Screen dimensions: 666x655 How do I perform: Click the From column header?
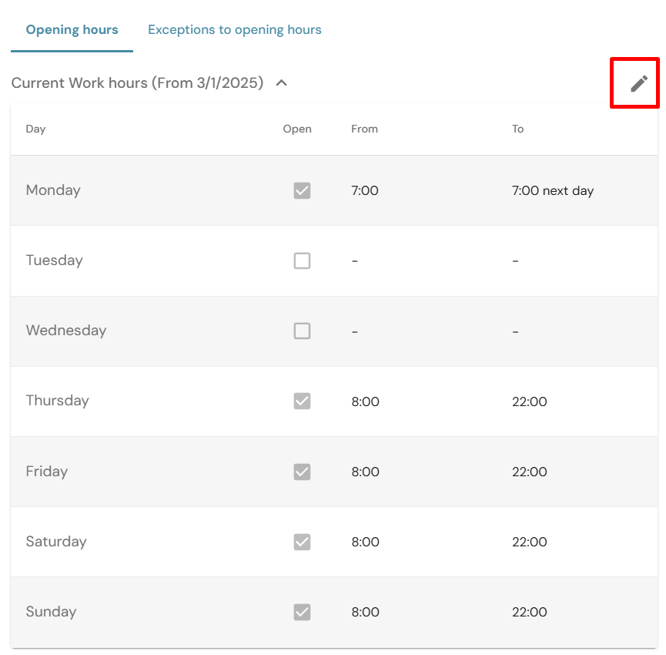(x=364, y=129)
